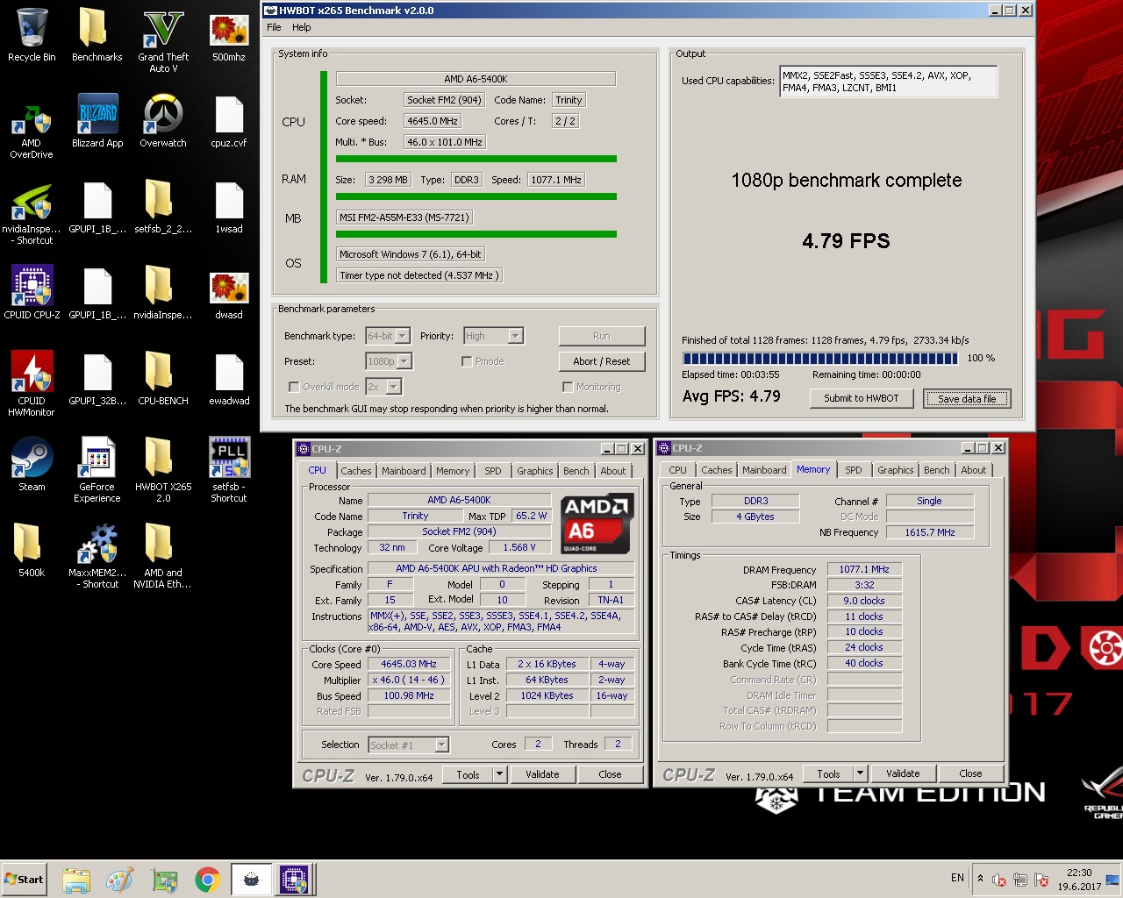This screenshot has height=898, width=1123.
Task: Launch CPUID CPU-Z desktop shortcut
Action: pos(32,293)
